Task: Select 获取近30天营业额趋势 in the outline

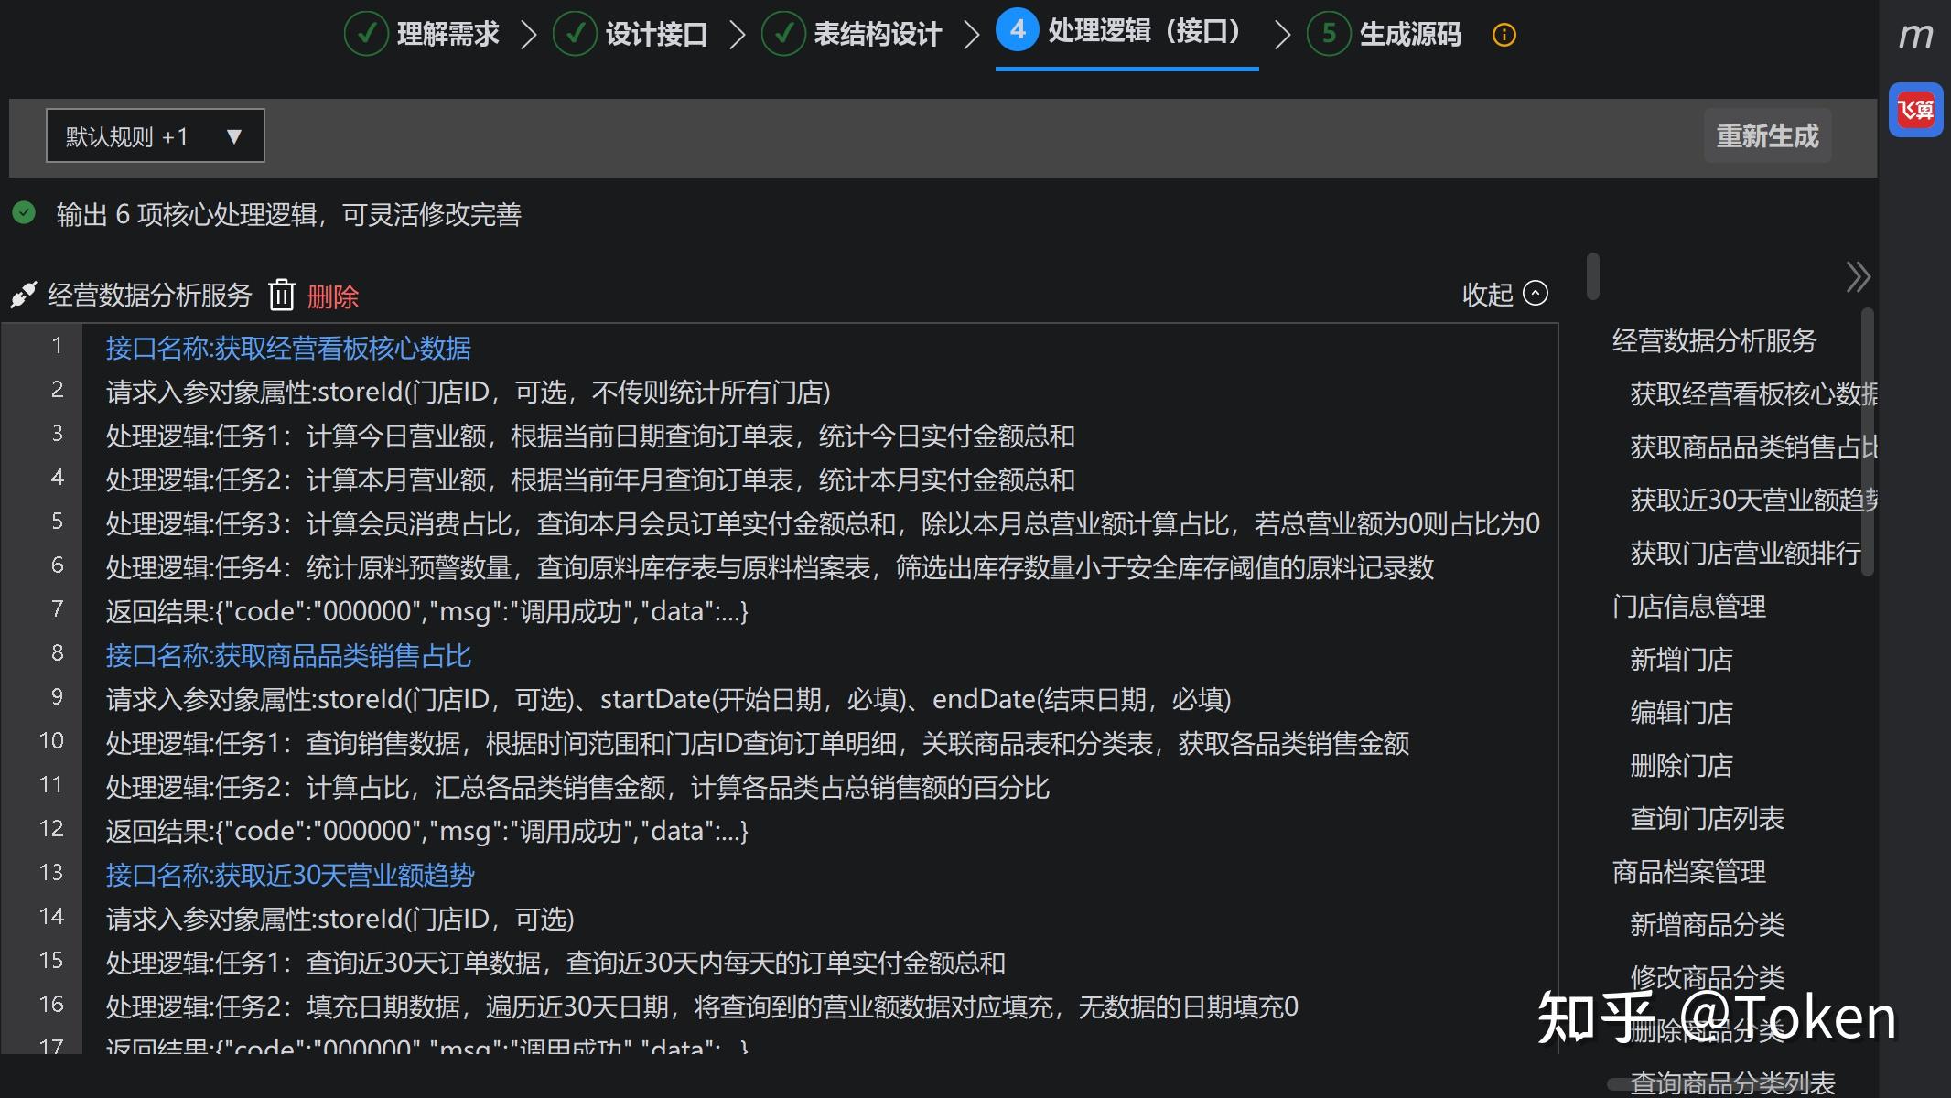Action: (1753, 500)
